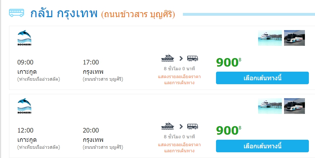Open the bus photo thumbnail for the 09:00 trip
The height and width of the screenshot is (158, 315).
(x=294, y=38)
